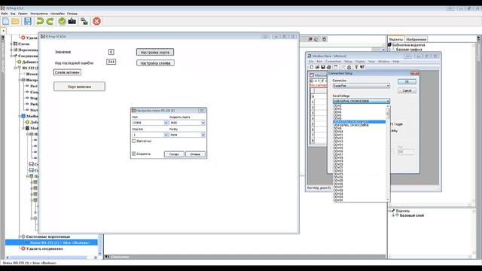Click New document icon in Modbus Slave toolbar
This screenshot has width=482, height=271.
click(x=312, y=67)
